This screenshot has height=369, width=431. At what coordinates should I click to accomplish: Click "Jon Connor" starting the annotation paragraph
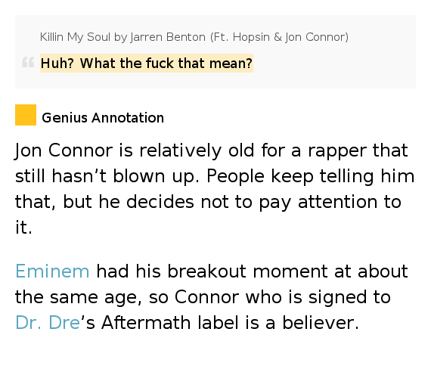[x=64, y=150]
